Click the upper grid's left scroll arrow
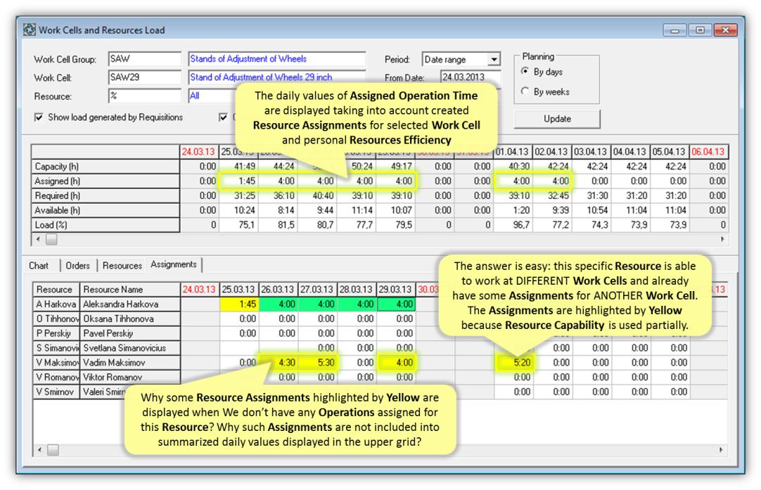The image size is (761, 490). 39,239
